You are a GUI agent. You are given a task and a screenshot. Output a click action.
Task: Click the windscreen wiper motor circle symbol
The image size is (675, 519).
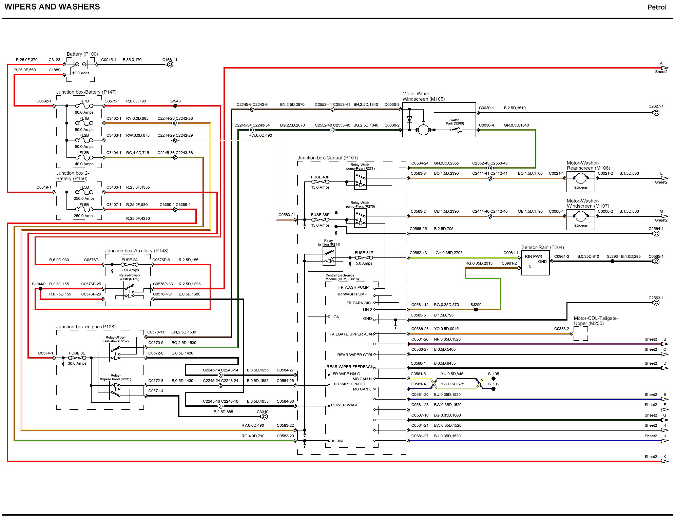tap(423, 130)
